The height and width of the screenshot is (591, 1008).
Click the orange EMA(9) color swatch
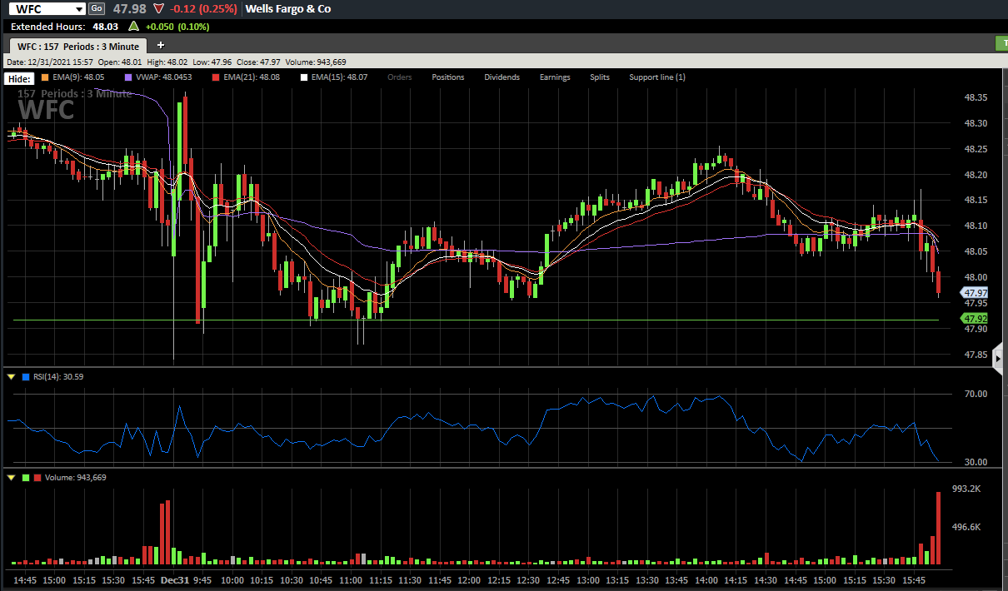tap(45, 77)
